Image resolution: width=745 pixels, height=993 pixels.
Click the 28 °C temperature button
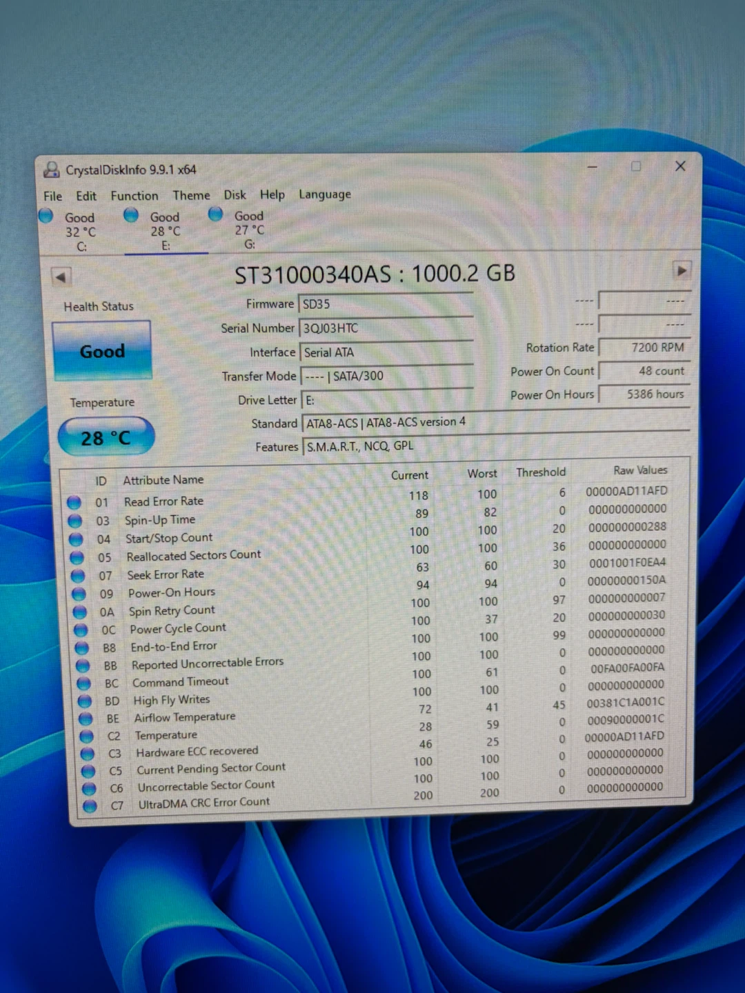(x=106, y=437)
